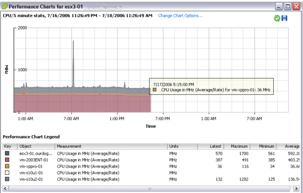
Task: Sort legend by Minimum column
Action: coord(263,146)
